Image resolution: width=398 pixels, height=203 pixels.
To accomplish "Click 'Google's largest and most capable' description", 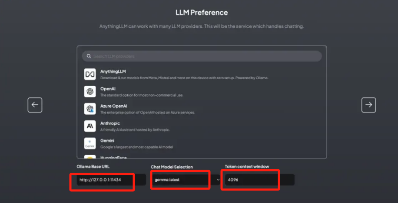I will pos(136,147).
